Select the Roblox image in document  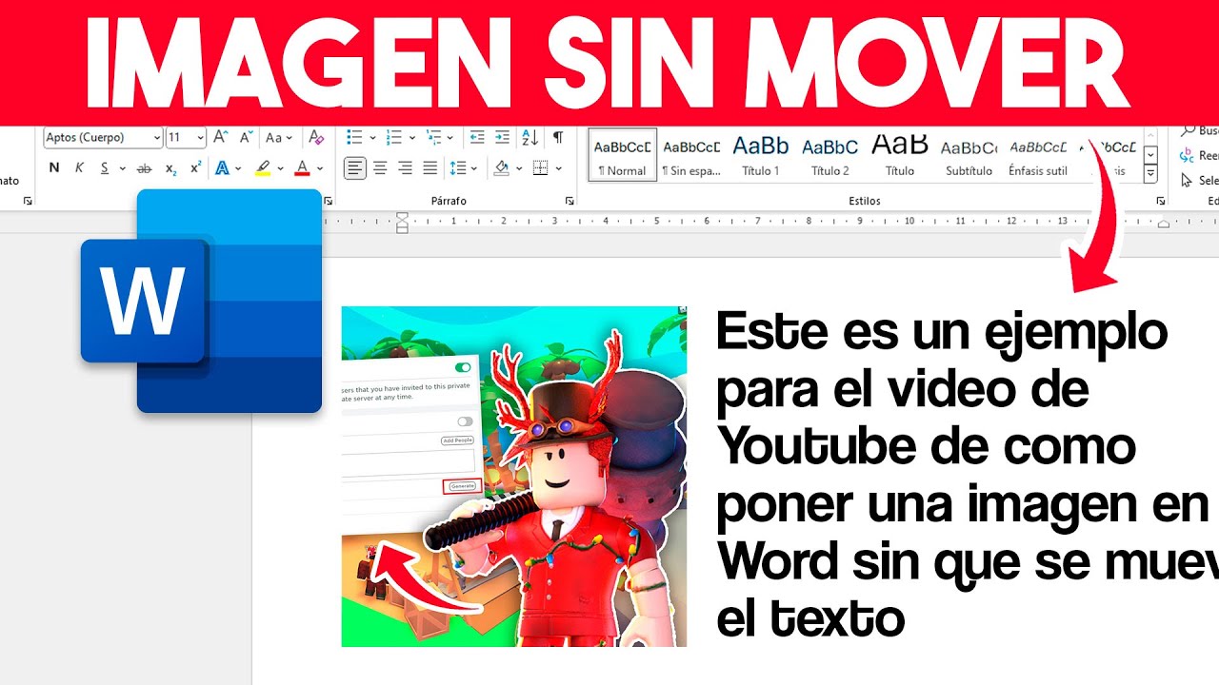514,476
